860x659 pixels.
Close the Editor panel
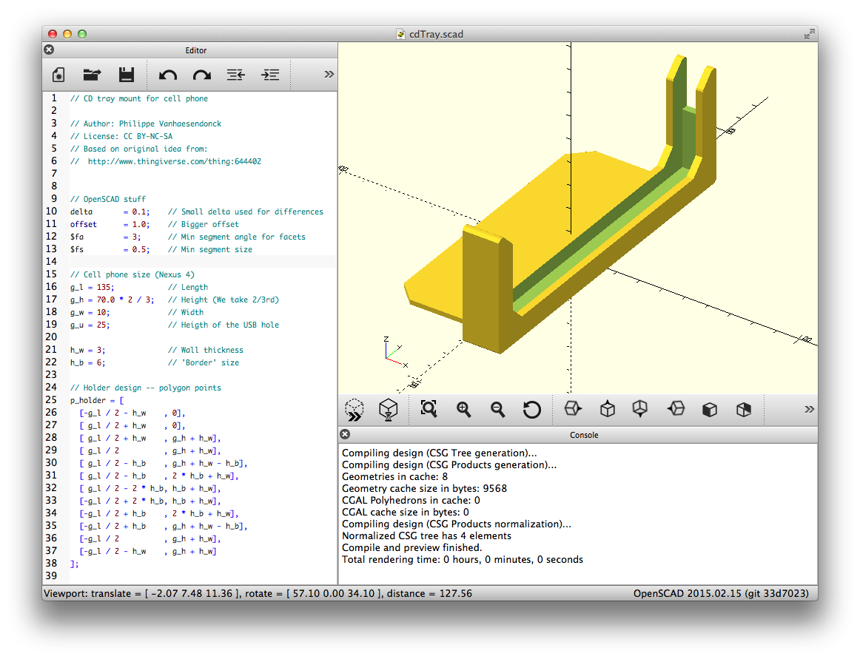[x=49, y=50]
